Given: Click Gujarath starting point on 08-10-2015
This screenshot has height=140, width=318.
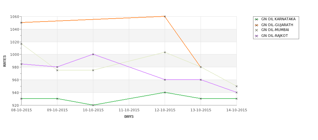Looking at the screenshot, I should [22, 23].
